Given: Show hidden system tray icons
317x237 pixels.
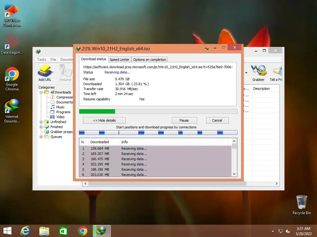Looking at the screenshot, I should (273, 231).
